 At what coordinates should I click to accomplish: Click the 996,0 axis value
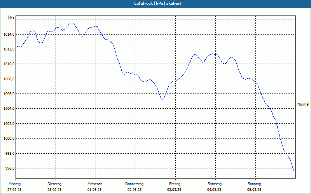click(10, 168)
